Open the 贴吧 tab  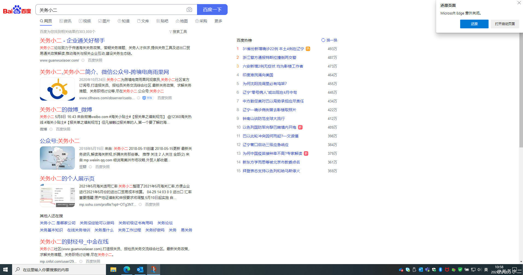(162, 21)
